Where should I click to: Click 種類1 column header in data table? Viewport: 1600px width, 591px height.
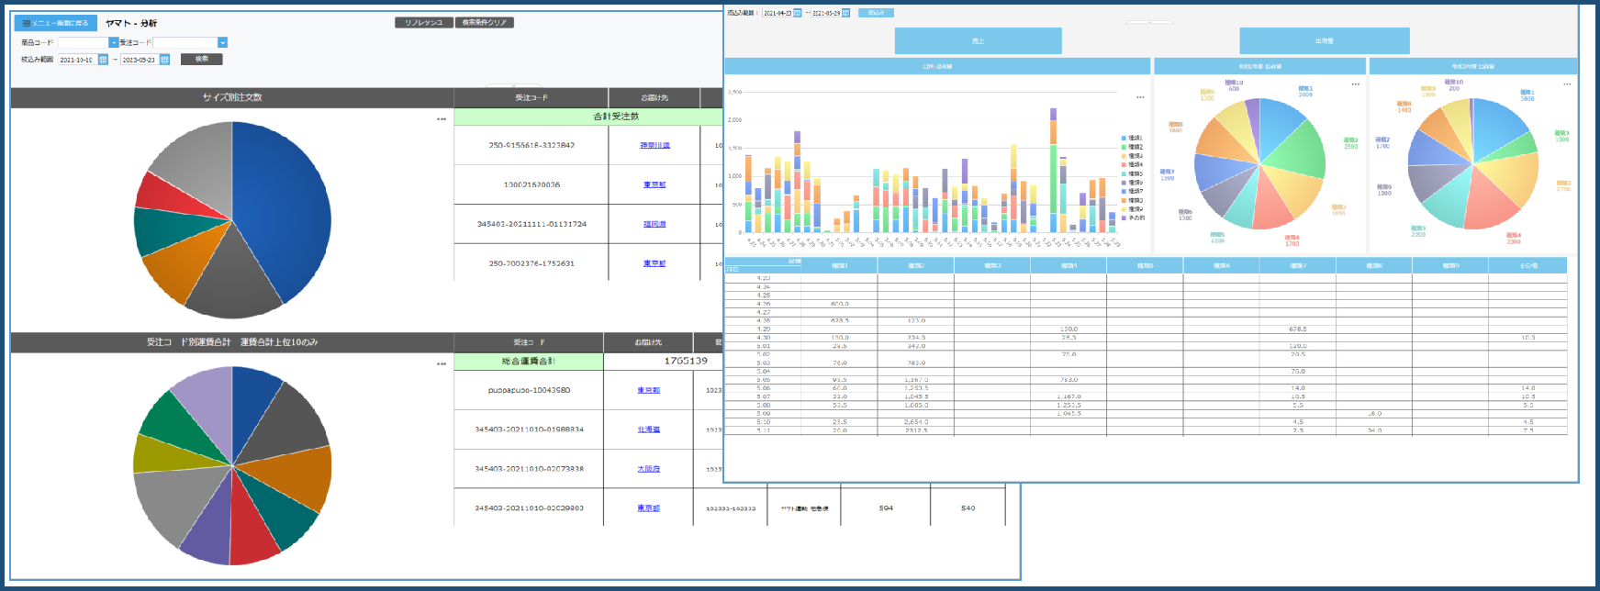pyautogui.click(x=839, y=266)
